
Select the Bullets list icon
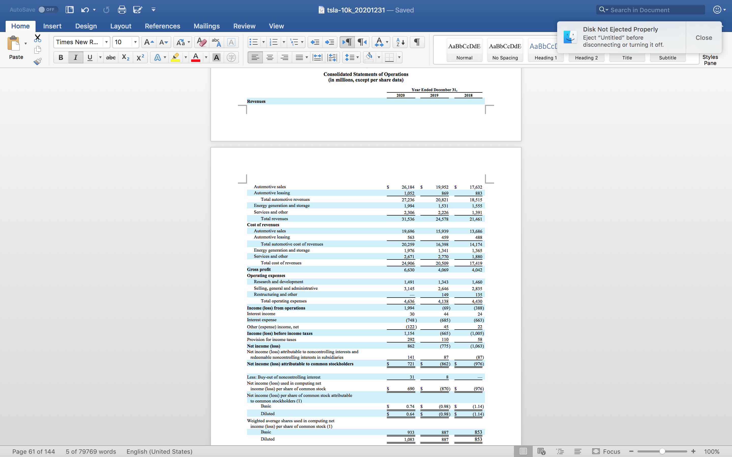click(x=253, y=42)
